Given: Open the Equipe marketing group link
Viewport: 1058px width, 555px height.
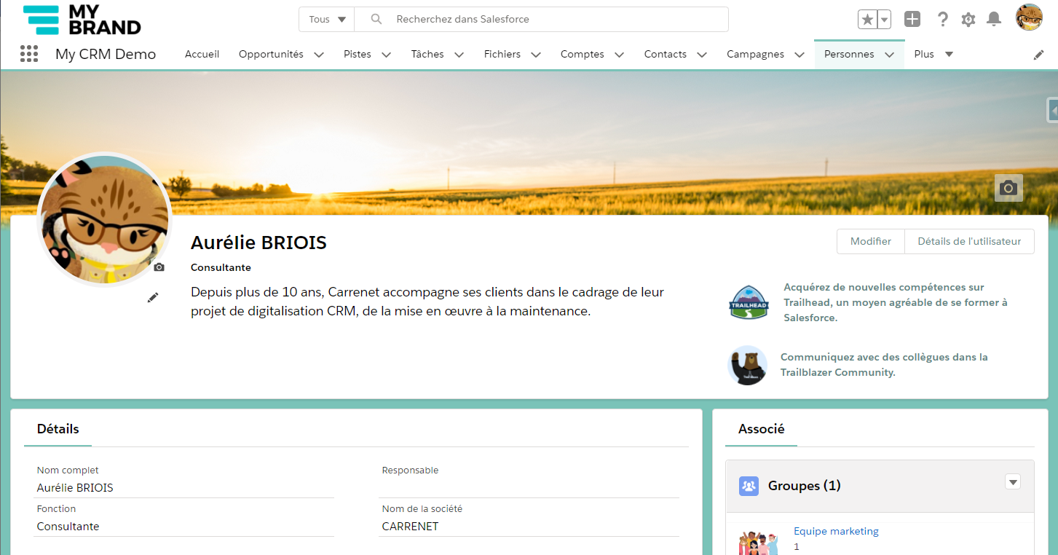Looking at the screenshot, I should [x=836, y=531].
